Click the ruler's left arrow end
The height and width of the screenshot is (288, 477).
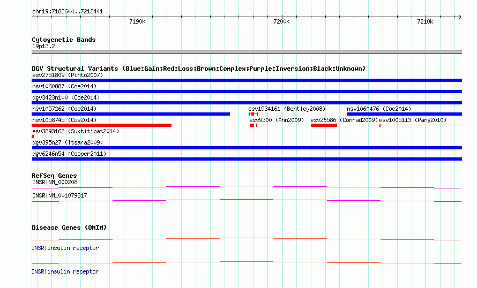[34, 17]
